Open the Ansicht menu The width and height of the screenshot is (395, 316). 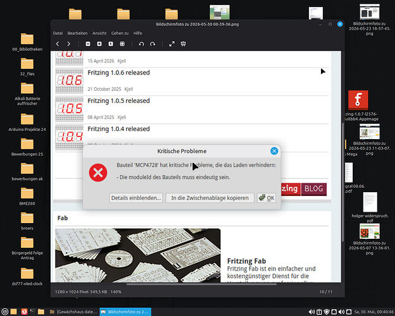pyautogui.click(x=99, y=33)
